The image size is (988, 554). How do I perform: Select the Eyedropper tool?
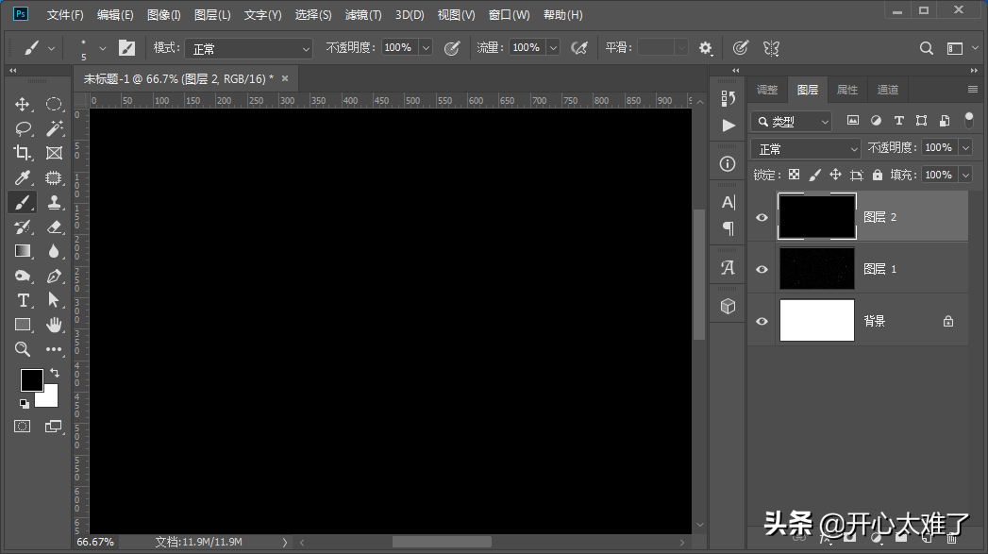click(23, 177)
